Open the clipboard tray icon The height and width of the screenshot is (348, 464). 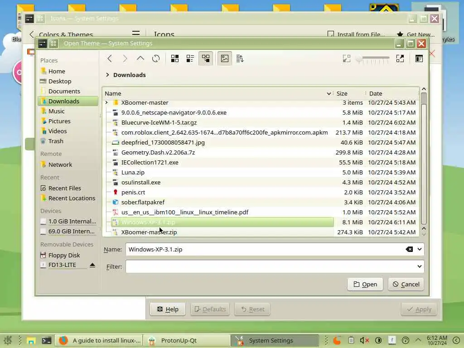point(351,340)
